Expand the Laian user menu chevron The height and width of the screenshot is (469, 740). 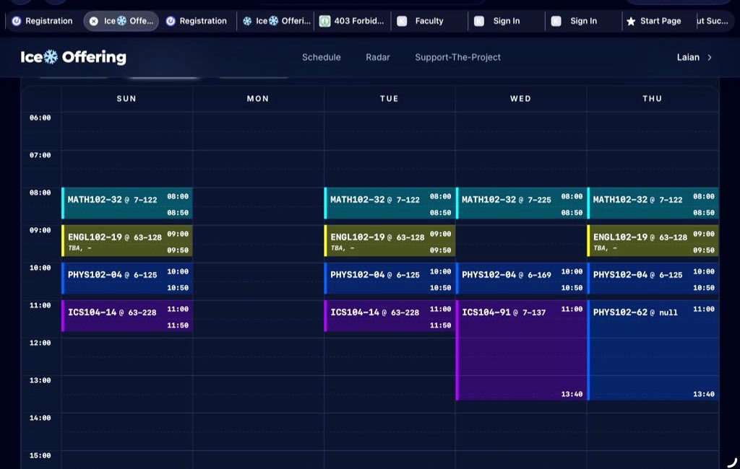click(x=710, y=58)
